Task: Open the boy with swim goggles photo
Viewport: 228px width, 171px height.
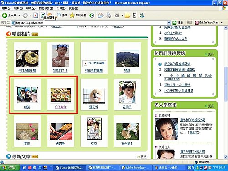Action: 61,56
